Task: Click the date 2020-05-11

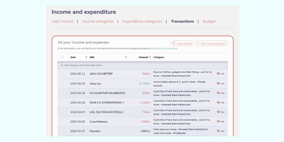Action: (x=78, y=74)
